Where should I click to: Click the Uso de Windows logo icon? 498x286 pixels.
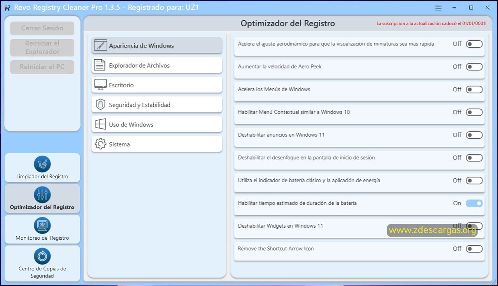100,125
